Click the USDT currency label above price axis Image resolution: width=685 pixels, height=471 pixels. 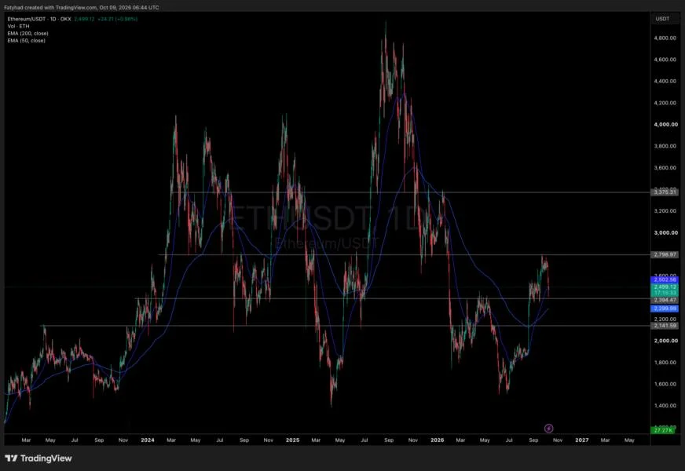(x=662, y=19)
